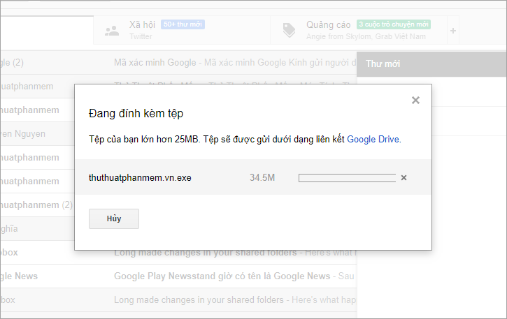Viewport: 507px width, 319px height.
Task: Select file name thuthuatphanmem.vn.exe
Action: point(140,177)
